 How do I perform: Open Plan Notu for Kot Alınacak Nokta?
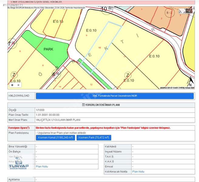[x=138, y=172]
